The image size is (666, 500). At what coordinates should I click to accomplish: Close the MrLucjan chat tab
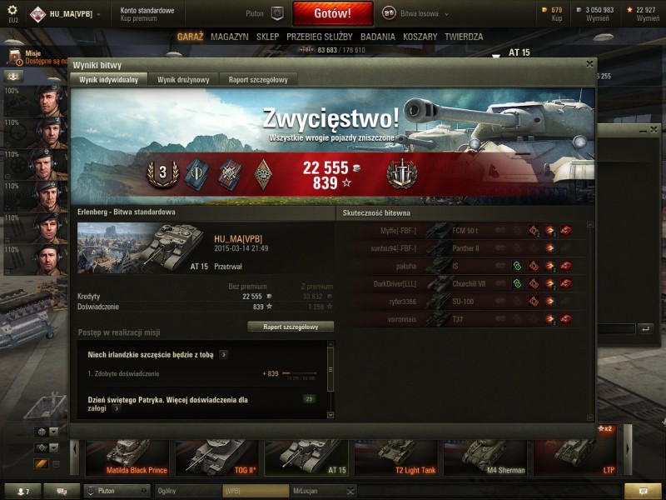tap(350, 491)
